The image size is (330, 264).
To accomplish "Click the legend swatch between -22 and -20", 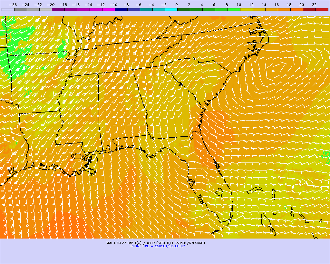I will click(46, 9).
